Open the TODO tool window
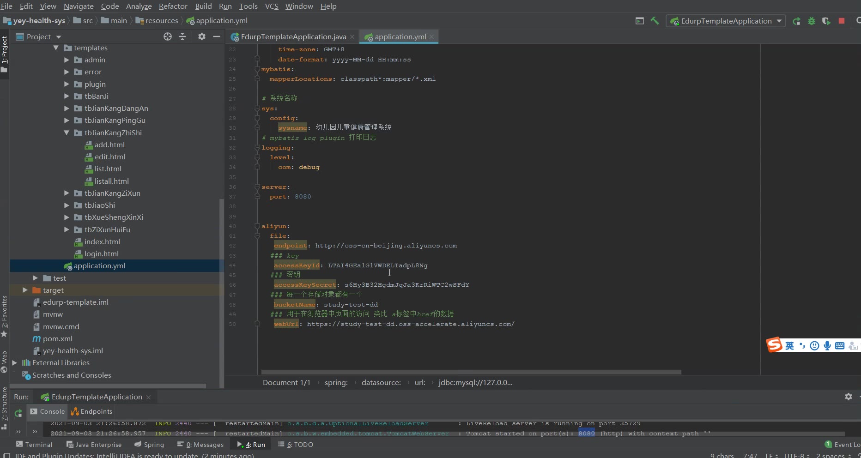The width and height of the screenshot is (861, 458). (x=296, y=445)
